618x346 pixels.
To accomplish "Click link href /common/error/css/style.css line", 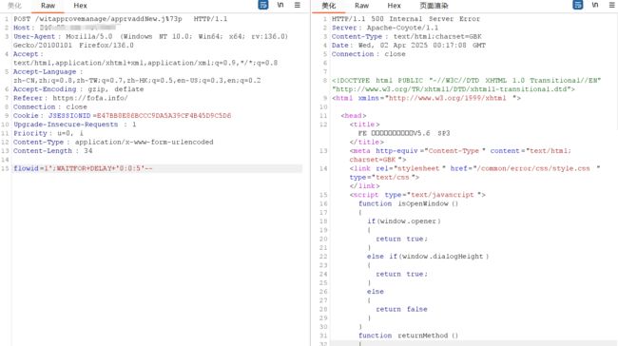I will tap(474, 168).
